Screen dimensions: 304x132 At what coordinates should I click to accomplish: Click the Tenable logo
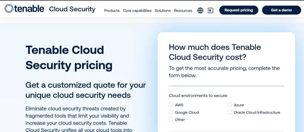(24, 9)
